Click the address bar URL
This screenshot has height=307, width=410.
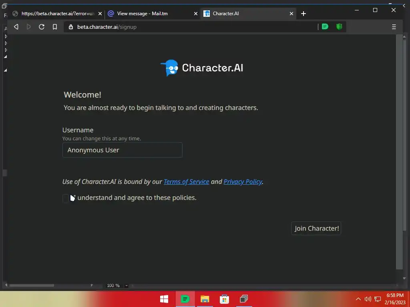tap(107, 27)
